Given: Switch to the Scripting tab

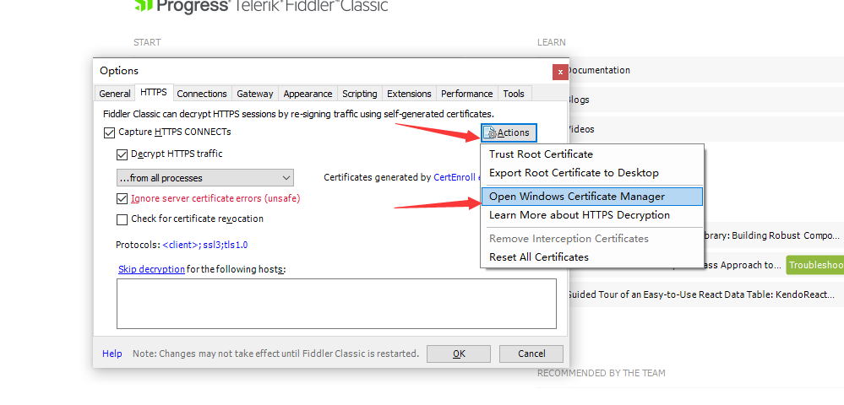Looking at the screenshot, I should [x=360, y=94].
